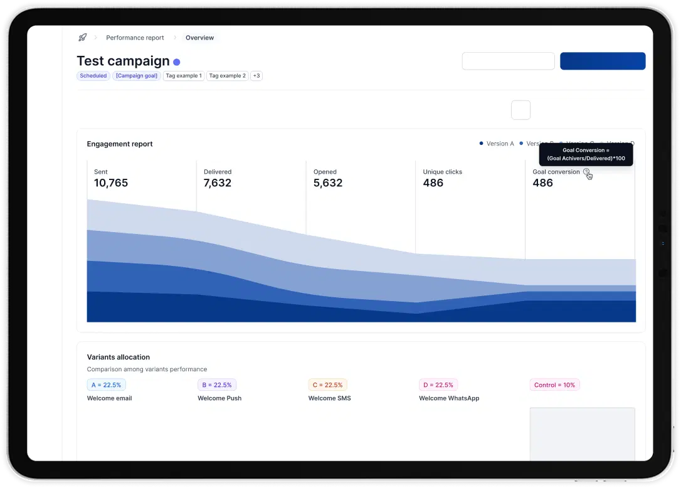The width and height of the screenshot is (681, 488).
Task: Click the empty white outlined button beside blue button
Action: coord(508,61)
